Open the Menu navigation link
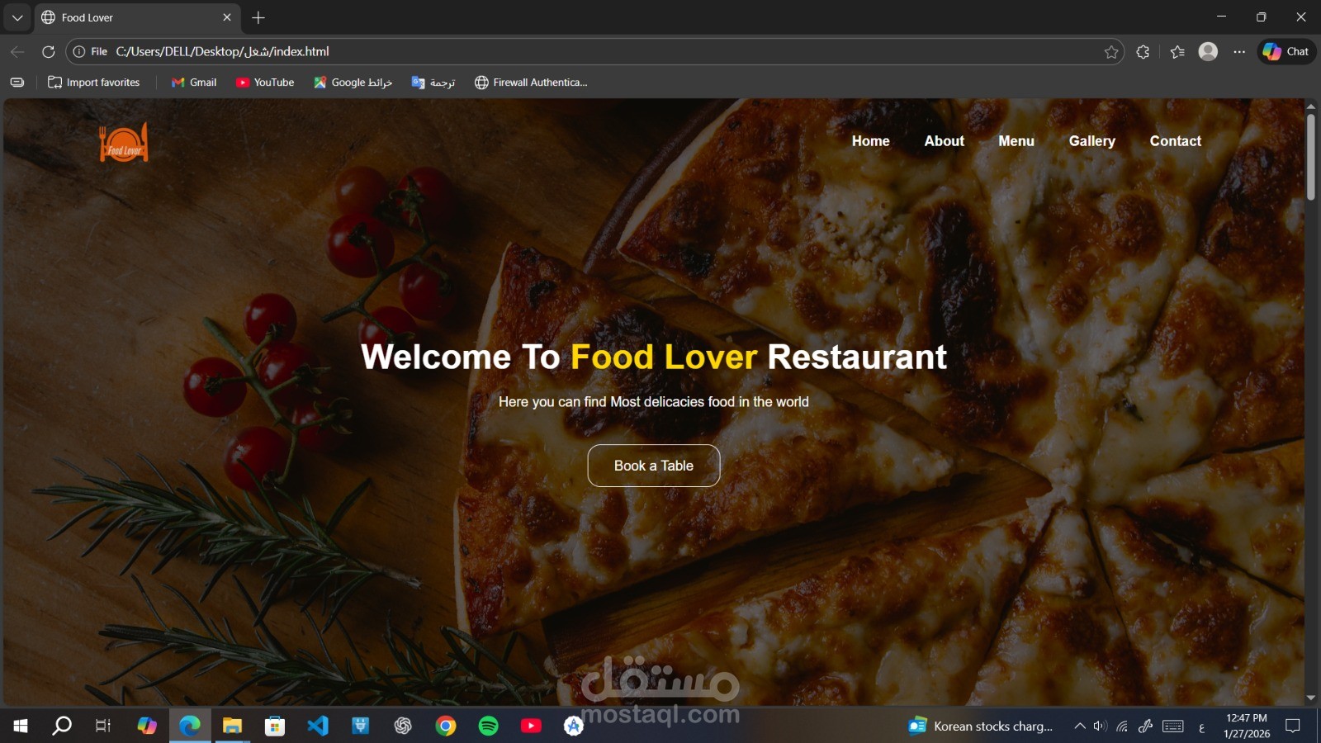The width and height of the screenshot is (1321, 743). pos(1016,141)
